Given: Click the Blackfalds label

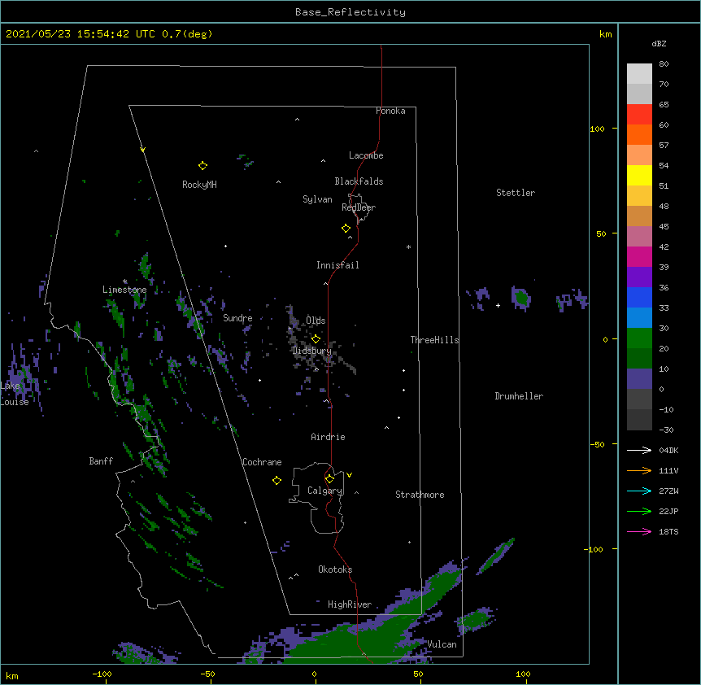Looking at the screenshot, I should (359, 181).
